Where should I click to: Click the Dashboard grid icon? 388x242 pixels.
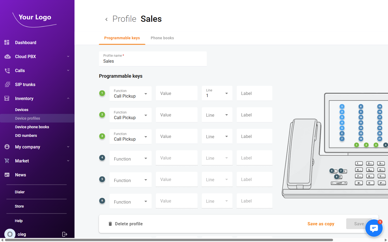tap(7, 42)
